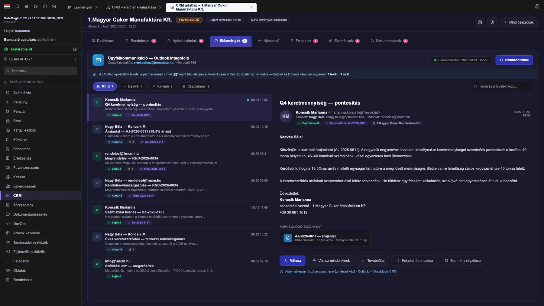544x306 pixels.
Task: Open the email Számlázási kérdés — SZ-2026-1187
Action: 180,215
